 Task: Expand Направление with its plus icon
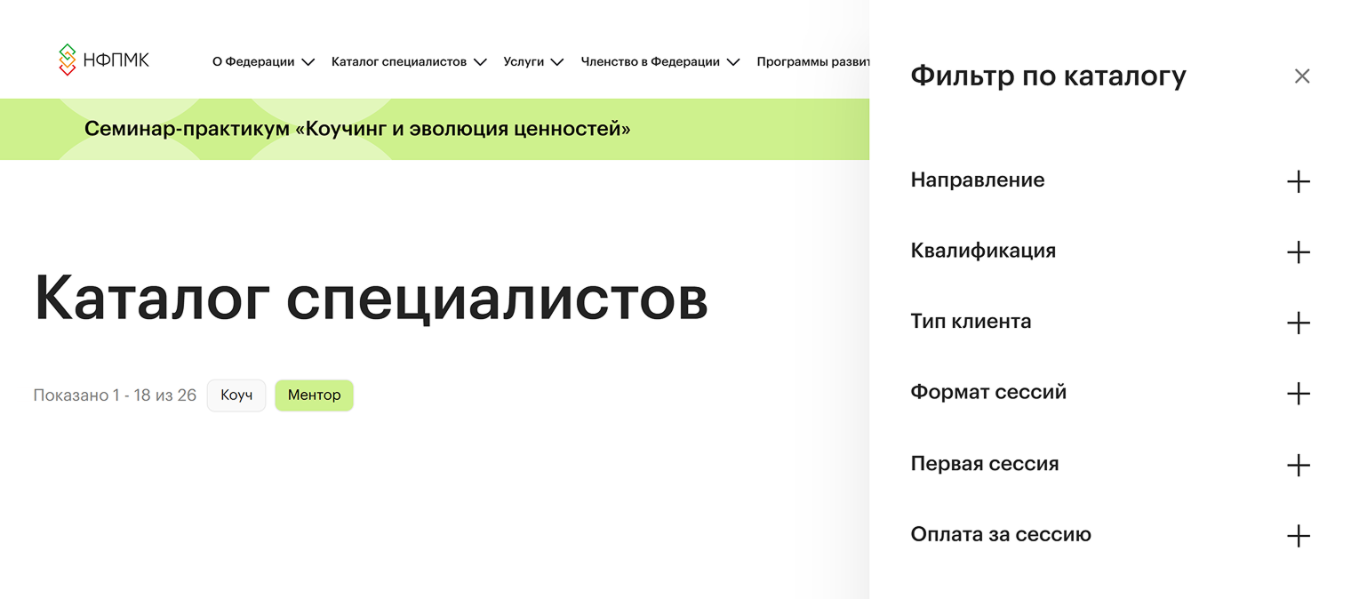click(1299, 181)
